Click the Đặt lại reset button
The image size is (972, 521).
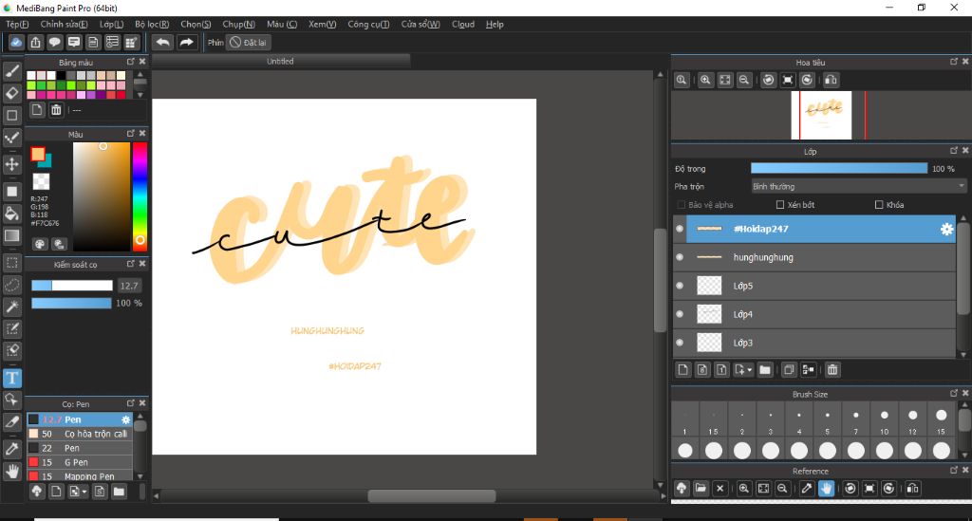pyautogui.click(x=249, y=43)
